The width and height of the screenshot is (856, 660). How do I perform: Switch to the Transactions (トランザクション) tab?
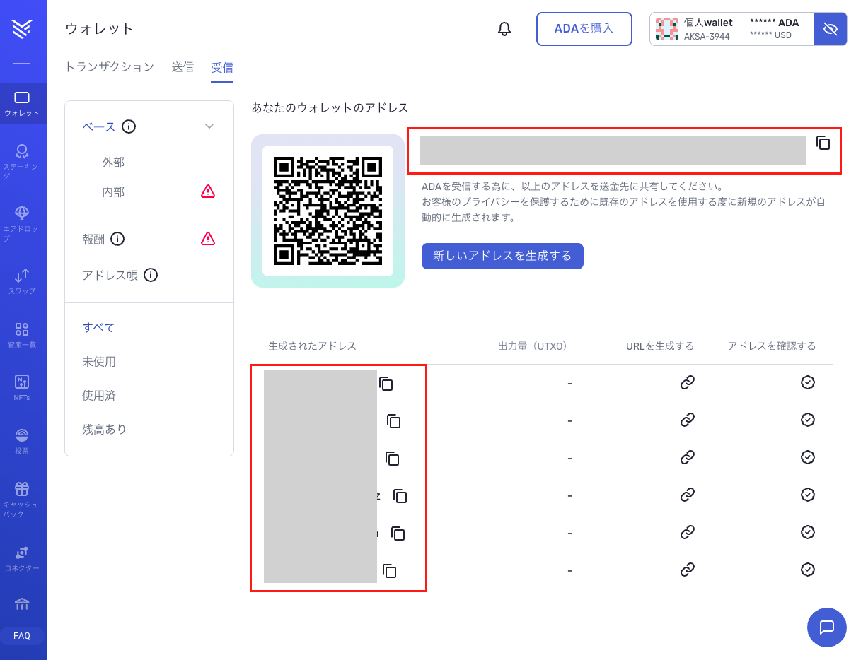109,67
